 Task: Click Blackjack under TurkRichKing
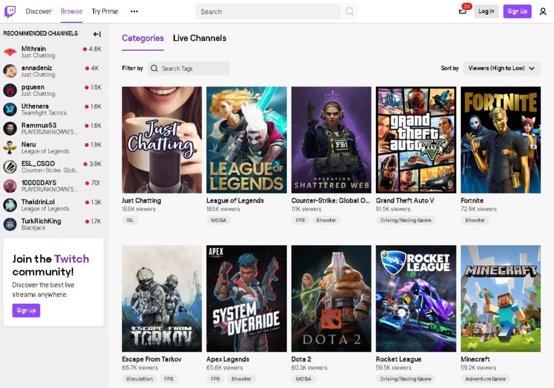pyautogui.click(x=33, y=228)
